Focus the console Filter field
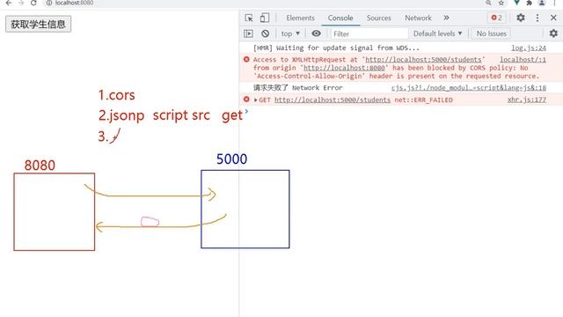563x317 pixels. pyautogui.click(x=369, y=33)
